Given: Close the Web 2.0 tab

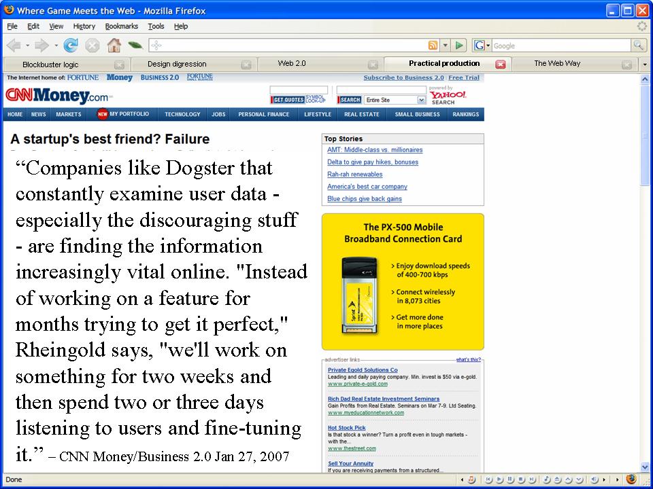Looking at the screenshot, I should point(373,65).
